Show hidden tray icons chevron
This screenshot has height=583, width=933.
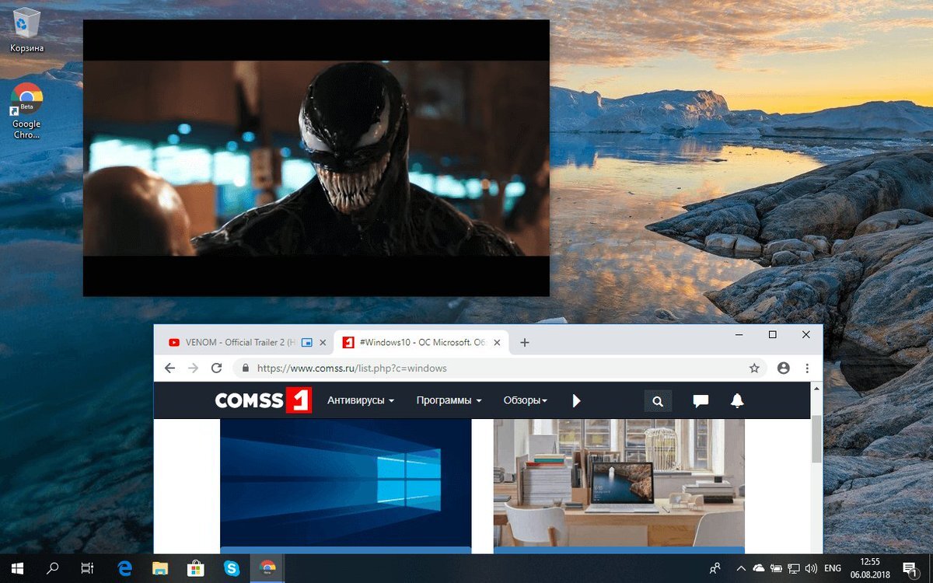pyautogui.click(x=741, y=568)
